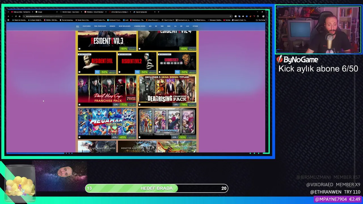The width and height of the screenshot is (363, 204).
Task: Click the Windows icon on Megaman Complete Pack
Action: 79,137
